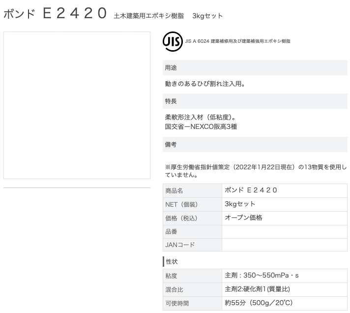Click the text 動きのあるひび割れ注入用。

click(205, 84)
